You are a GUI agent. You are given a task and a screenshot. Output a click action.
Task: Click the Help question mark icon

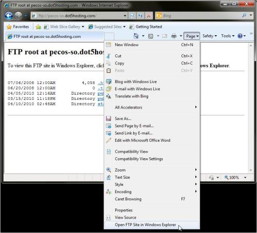click(x=240, y=36)
